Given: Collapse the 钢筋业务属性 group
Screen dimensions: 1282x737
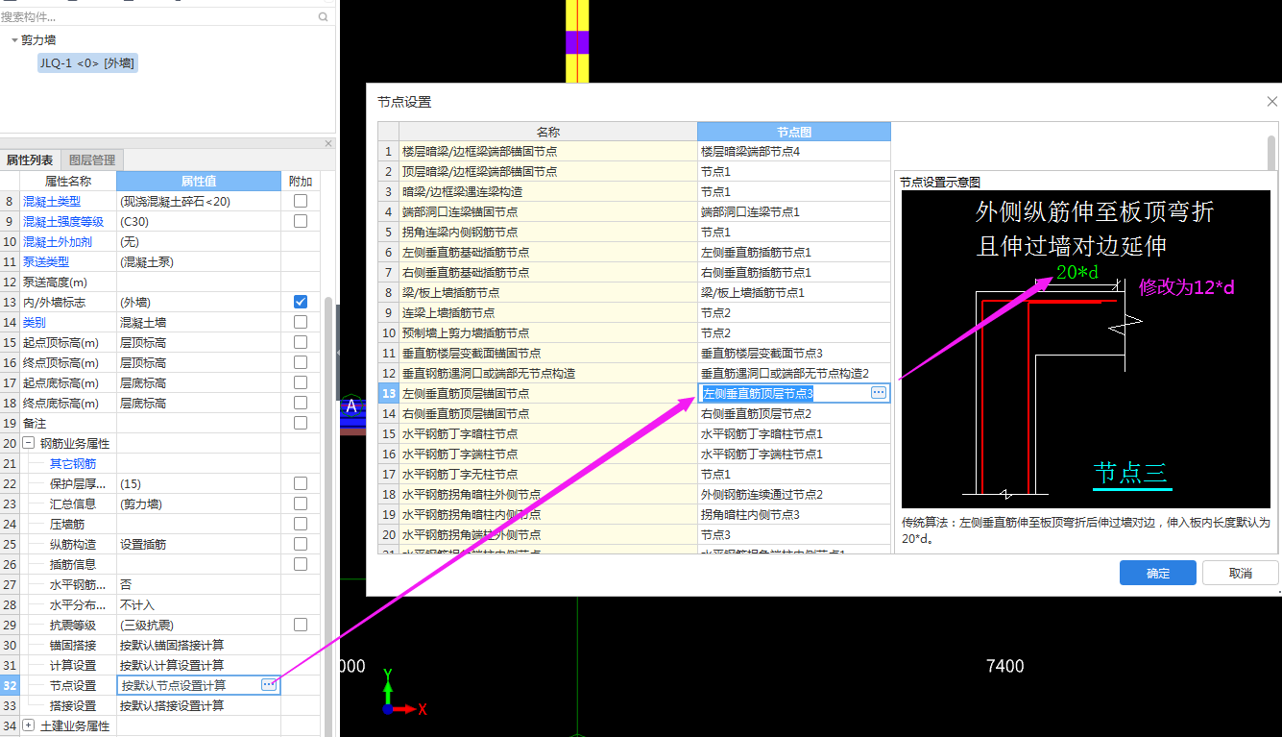Looking at the screenshot, I should (29, 443).
